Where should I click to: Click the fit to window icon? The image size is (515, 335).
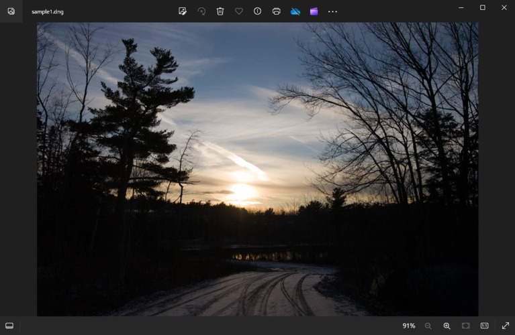[x=466, y=326]
